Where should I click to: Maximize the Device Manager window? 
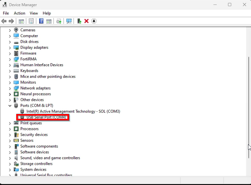coord(229,5)
